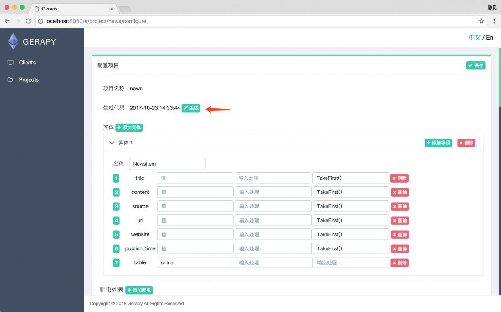Click the browser back arrow
Screen dimensions: 501x312
click(x=7, y=21)
